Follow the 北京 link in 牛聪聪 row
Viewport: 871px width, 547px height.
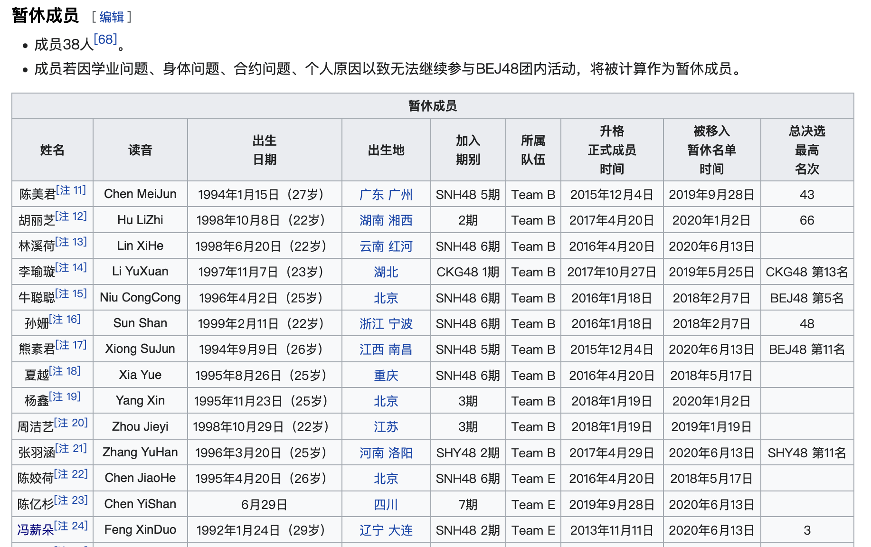[x=386, y=298]
